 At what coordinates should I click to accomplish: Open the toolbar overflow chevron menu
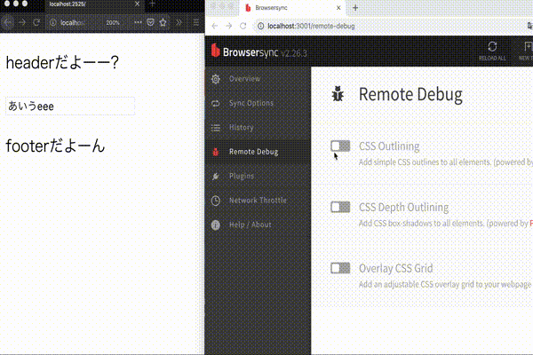coord(179,23)
